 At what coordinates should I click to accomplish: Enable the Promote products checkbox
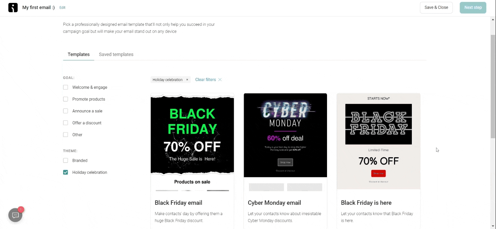click(66, 99)
